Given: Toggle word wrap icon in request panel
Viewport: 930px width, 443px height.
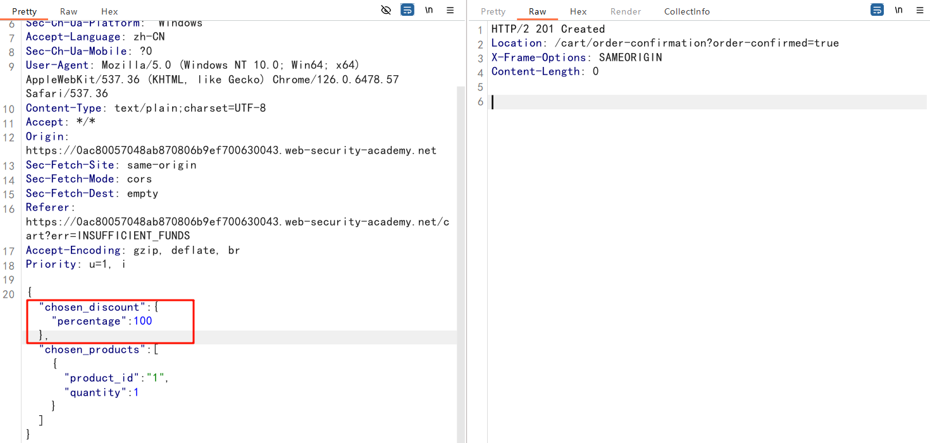Looking at the screenshot, I should coord(407,10).
